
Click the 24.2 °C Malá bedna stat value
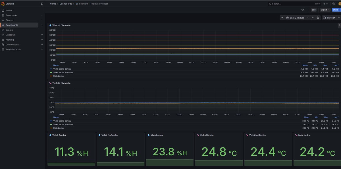[x=317, y=152]
